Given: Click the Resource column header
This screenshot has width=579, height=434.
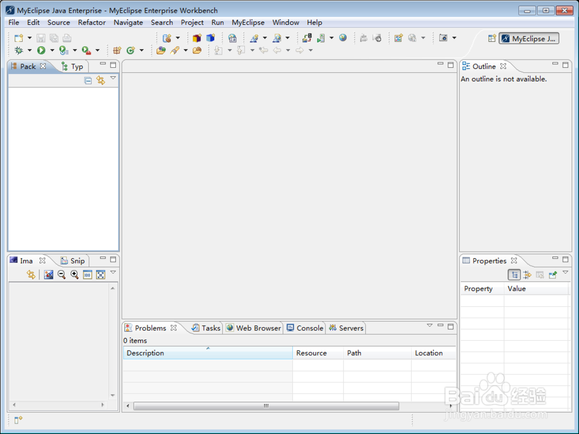Looking at the screenshot, I should (x=318, y=353).
